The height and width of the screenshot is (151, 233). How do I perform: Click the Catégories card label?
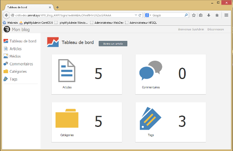[x=67, y=135]
